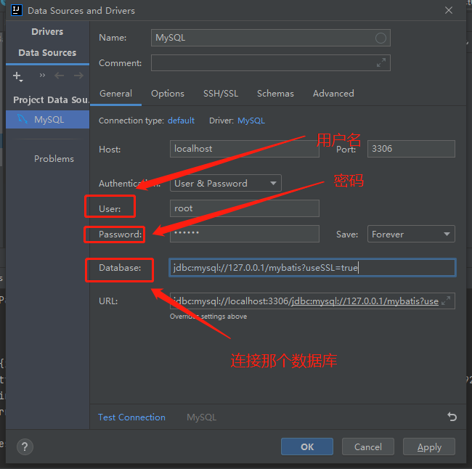Expand the Comment field with expand icon
This screenshot has width=472, height=469.
[x=381, y=63]
